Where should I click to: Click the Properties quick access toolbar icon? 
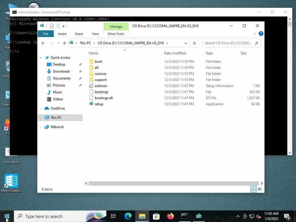click(x=51, y=26)
